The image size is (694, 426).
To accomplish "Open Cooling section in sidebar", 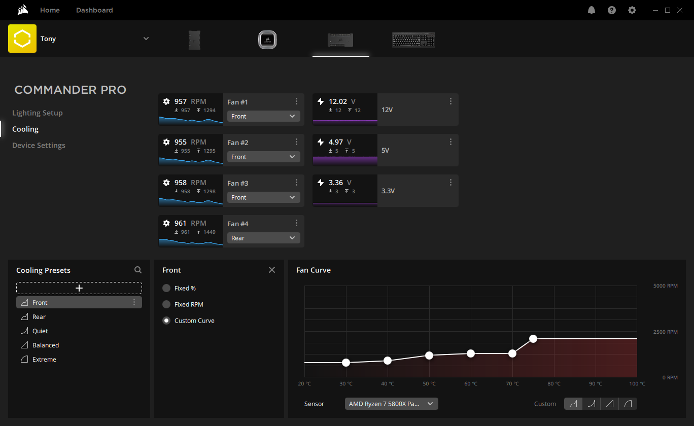I will pyautogui.click(x=25, y=129).
